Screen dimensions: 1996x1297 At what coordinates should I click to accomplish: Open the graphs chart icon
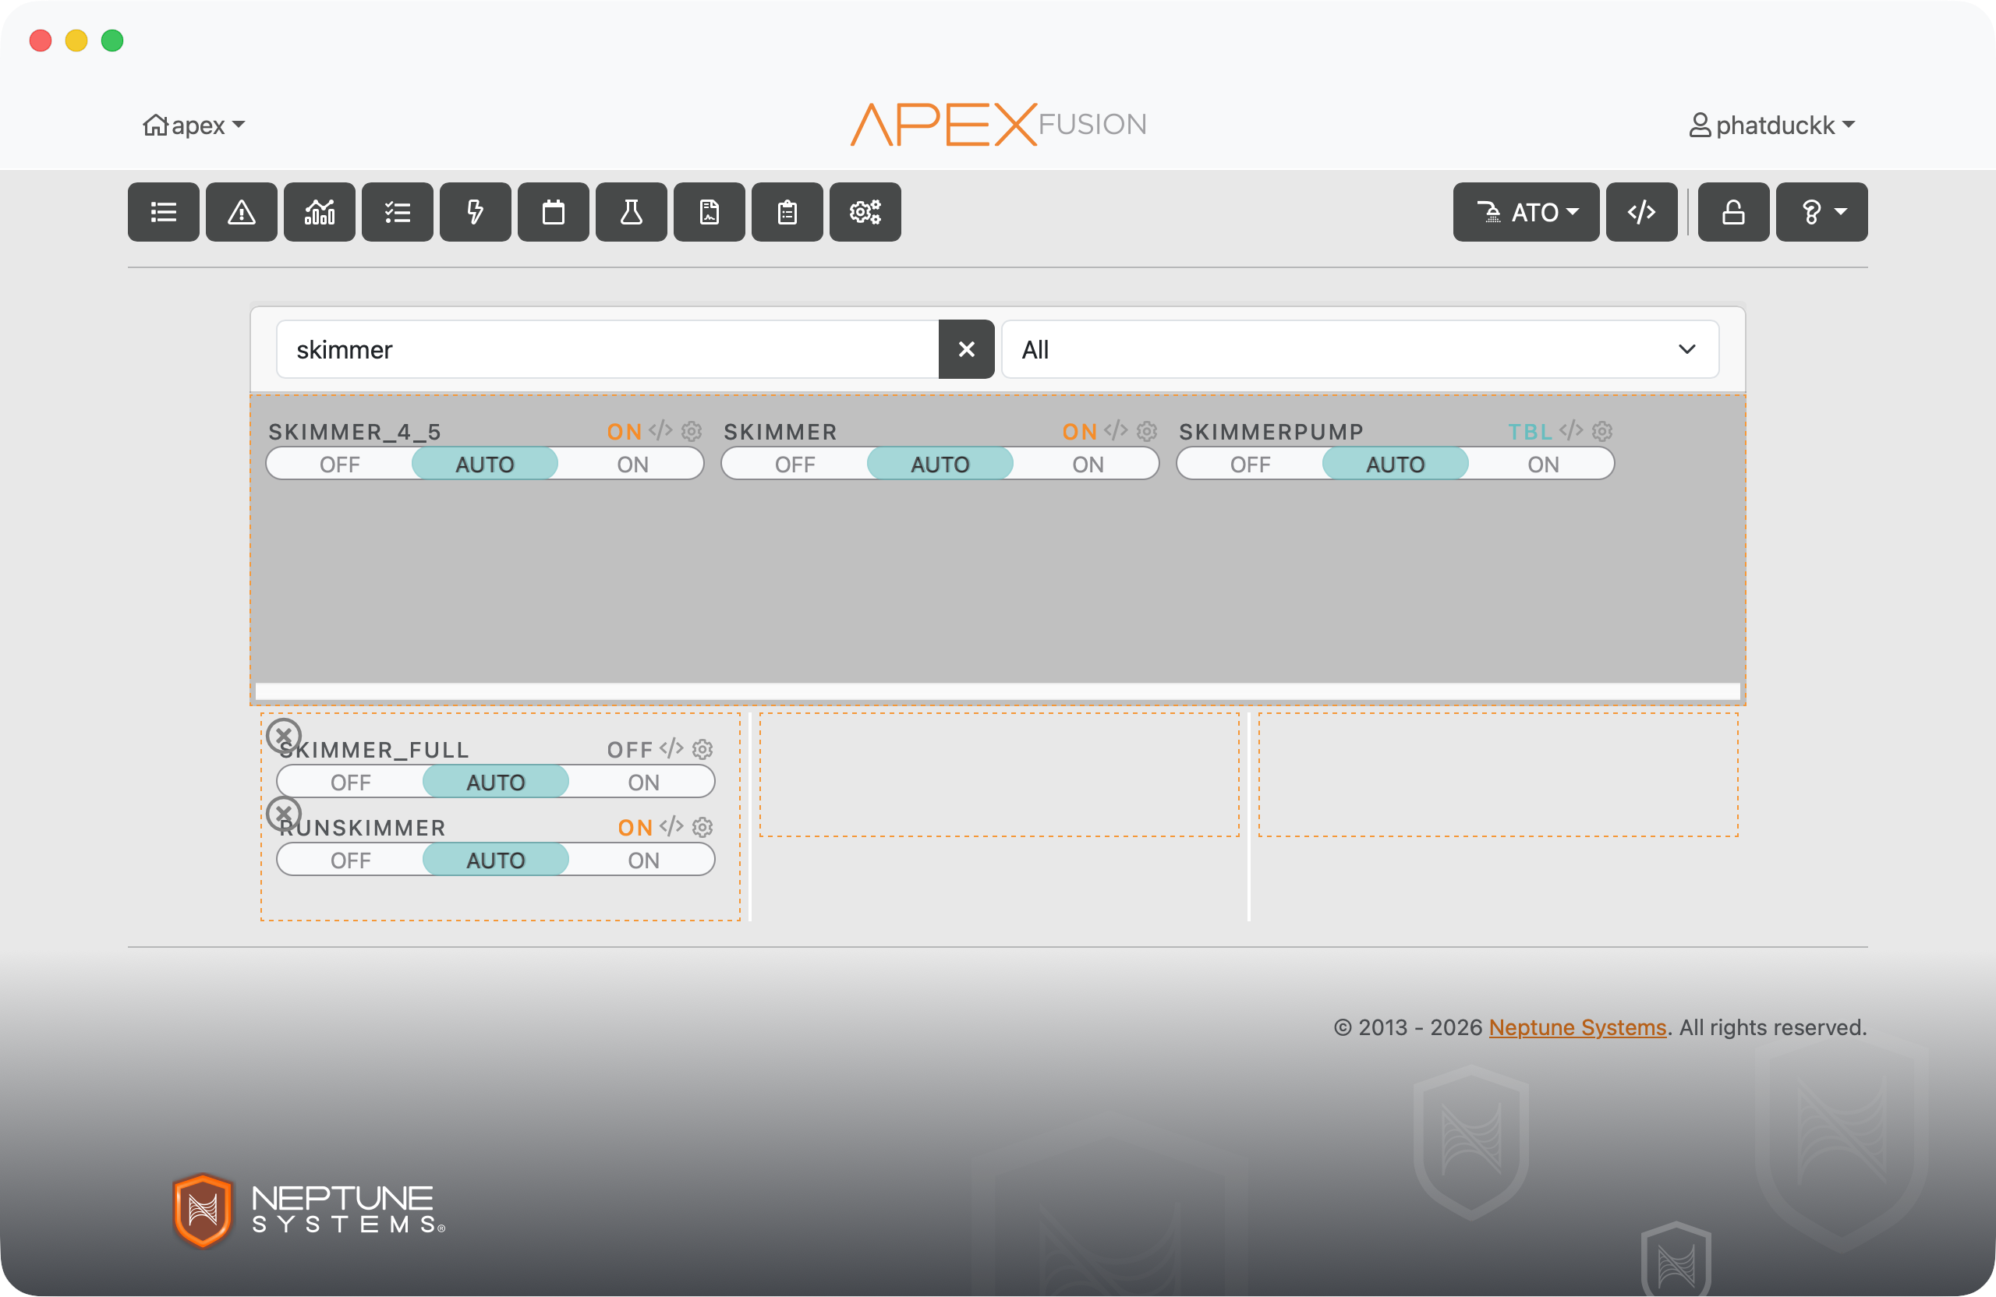[320, 212]
